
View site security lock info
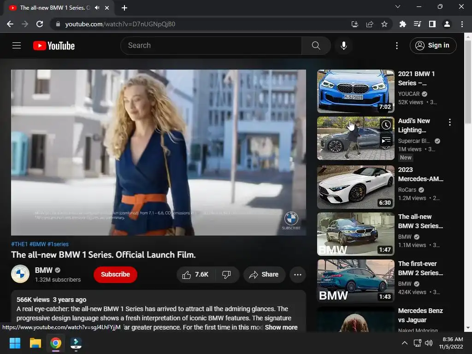click(58, 24)
